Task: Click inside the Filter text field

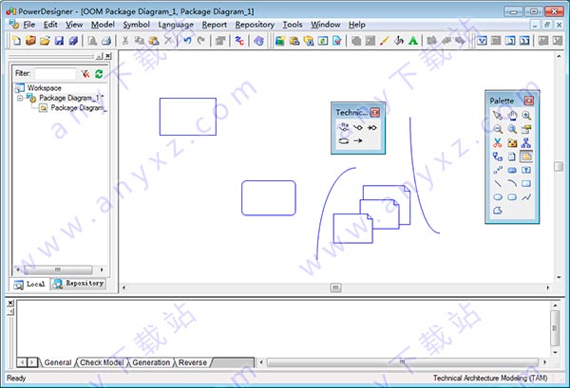Action: point(55,72)
